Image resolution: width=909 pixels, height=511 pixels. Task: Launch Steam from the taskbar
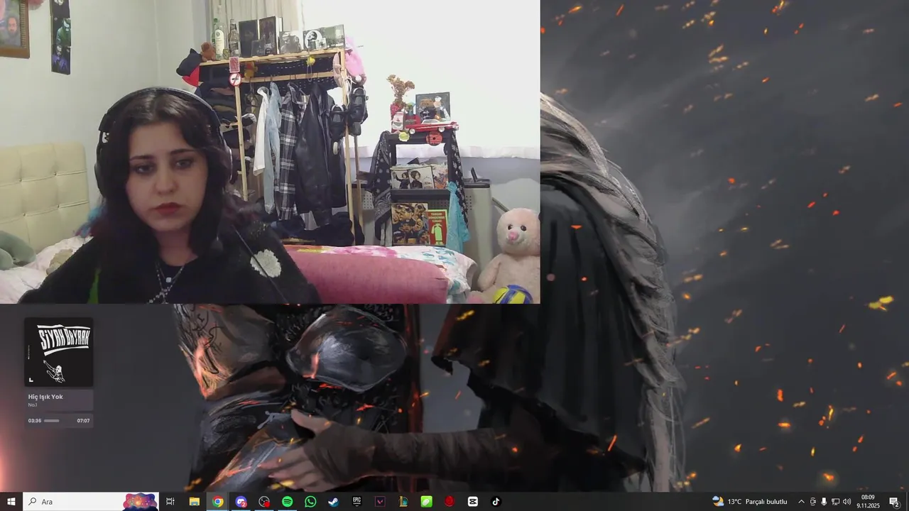pos(333,502)
